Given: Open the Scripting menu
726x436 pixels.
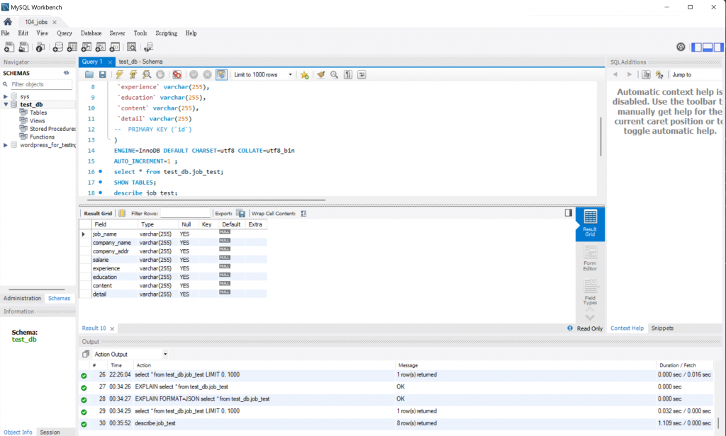Looking at the screenshot, I should tap(166, 33).
